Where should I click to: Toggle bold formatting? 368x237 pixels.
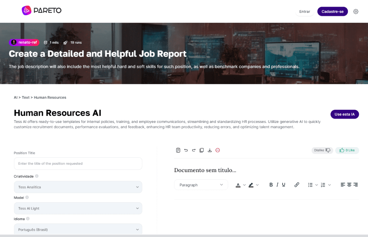point(271,185)
